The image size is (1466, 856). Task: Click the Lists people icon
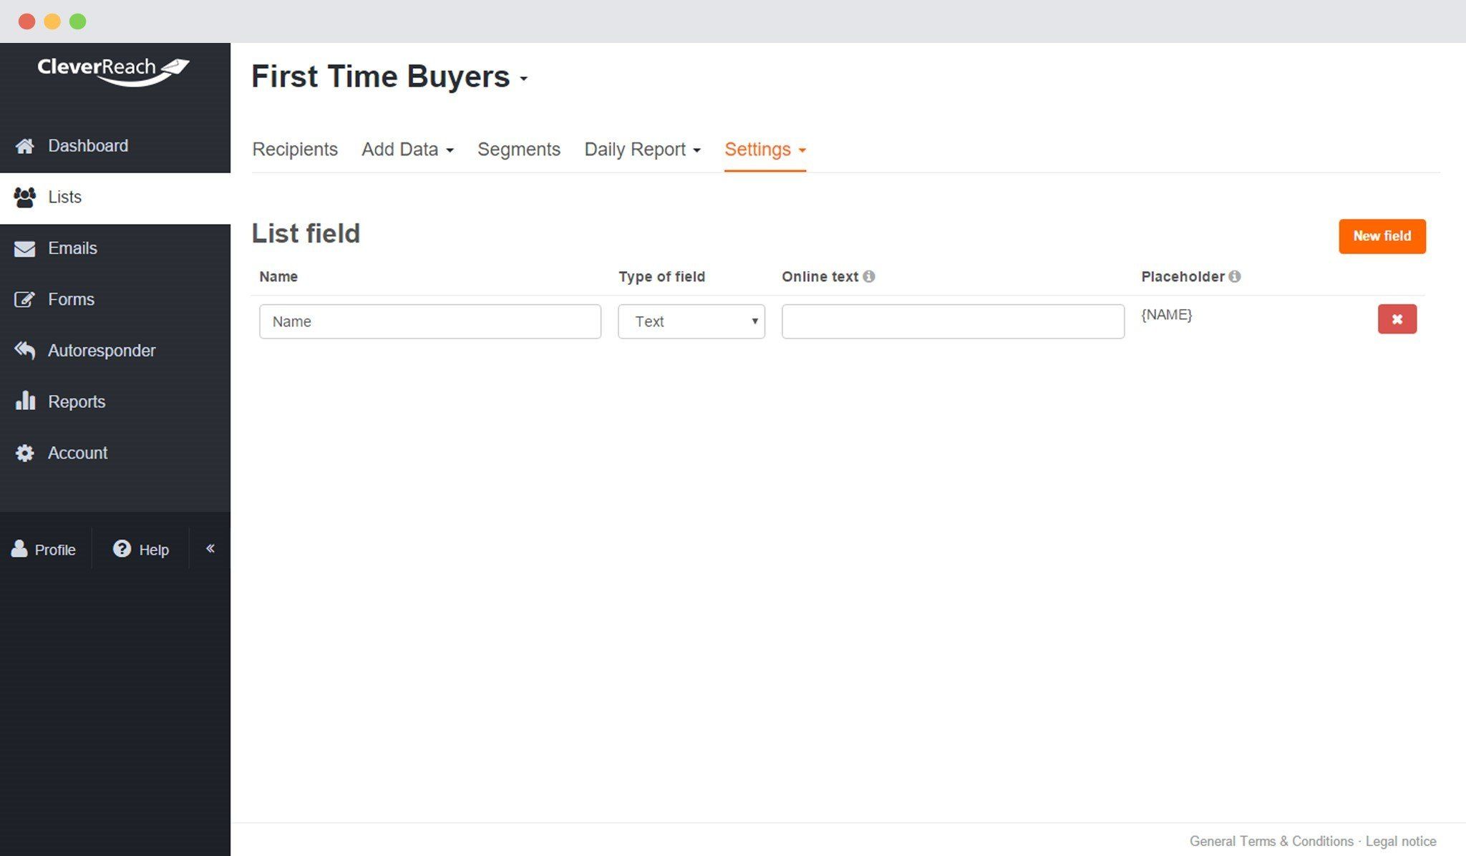pyautogui.click(x=25, y=197)
